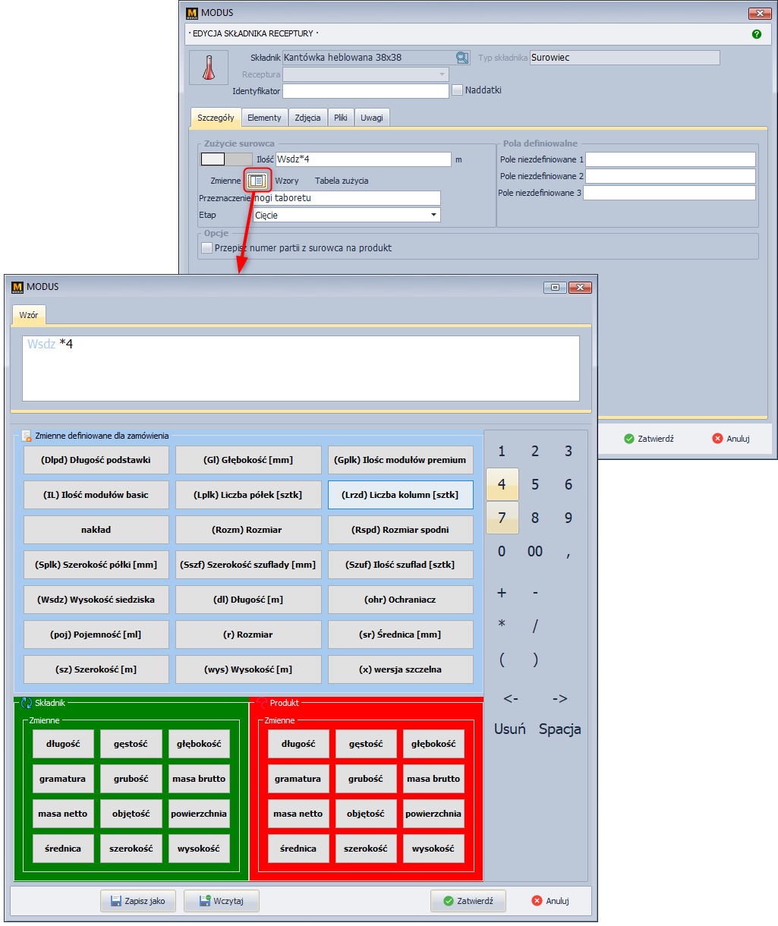
Task: Move cursor left with <- key
Action: (511, 698)
